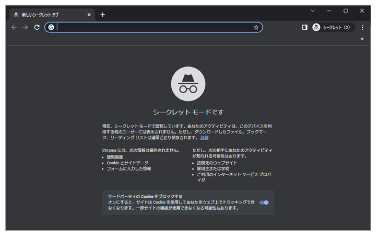Follow the 詳細 link
Screen dimensions: 378x237
pyautogui.click(x=204, y=138)
